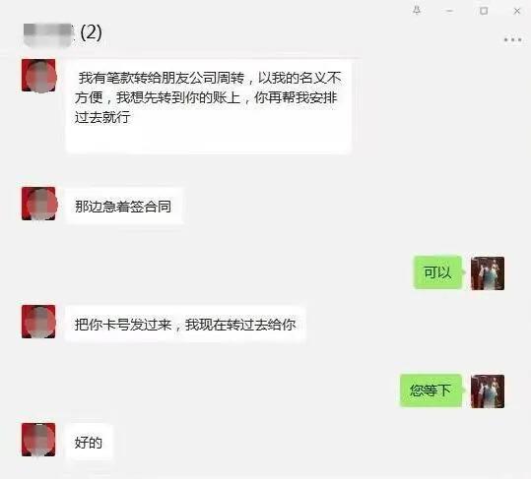This screenshot has width=531, height=479.
Task: Open chat info via three-dots icon
Action: (512, 40)
